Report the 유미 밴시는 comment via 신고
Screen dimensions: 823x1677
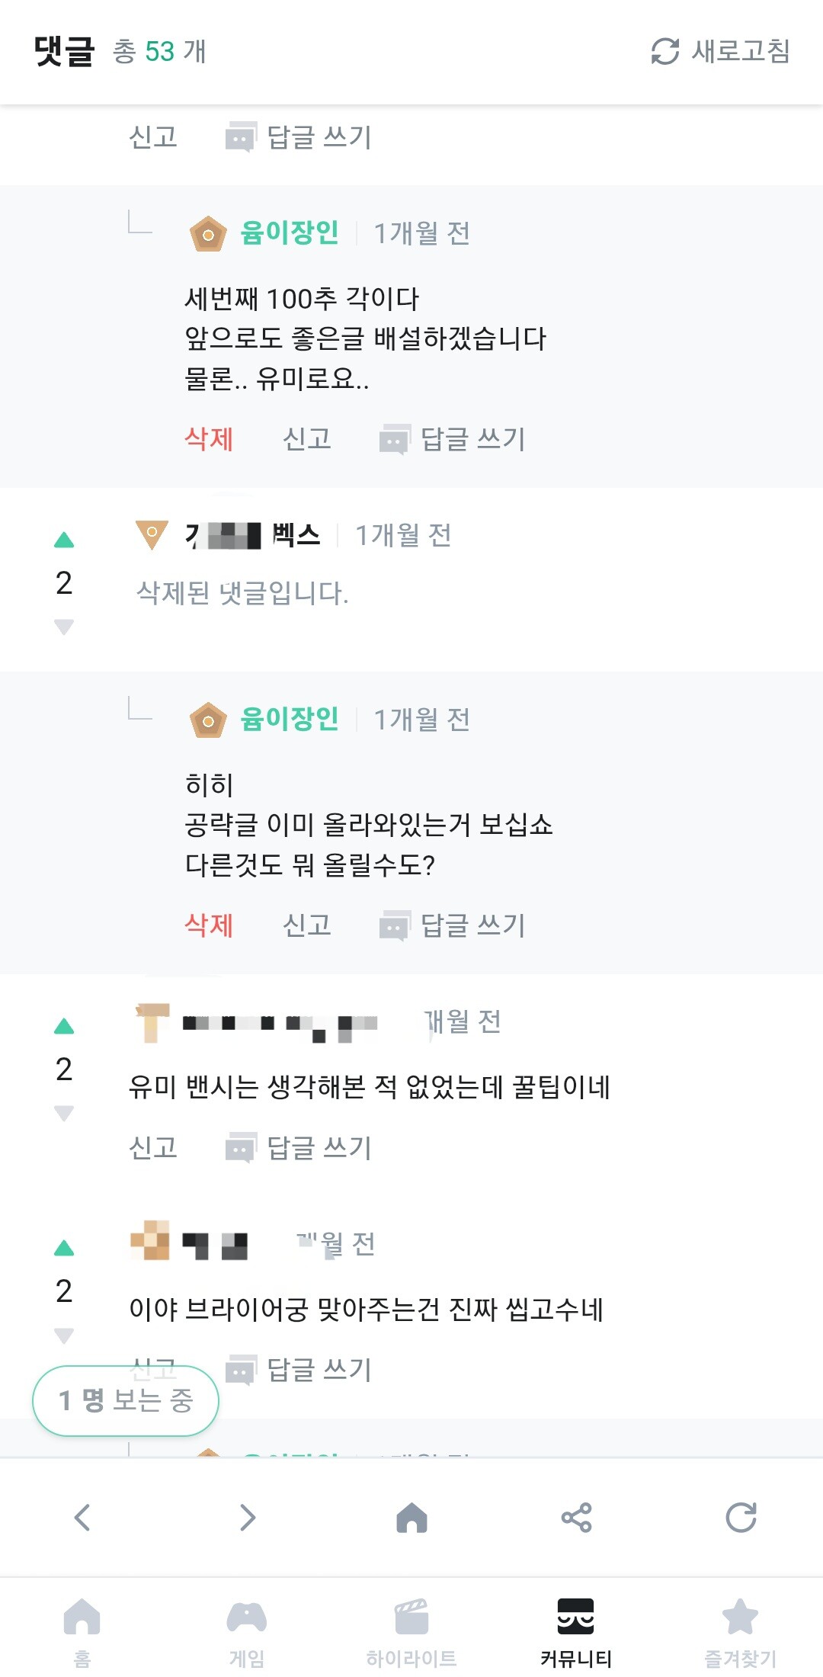click(x=153, y=1147)
